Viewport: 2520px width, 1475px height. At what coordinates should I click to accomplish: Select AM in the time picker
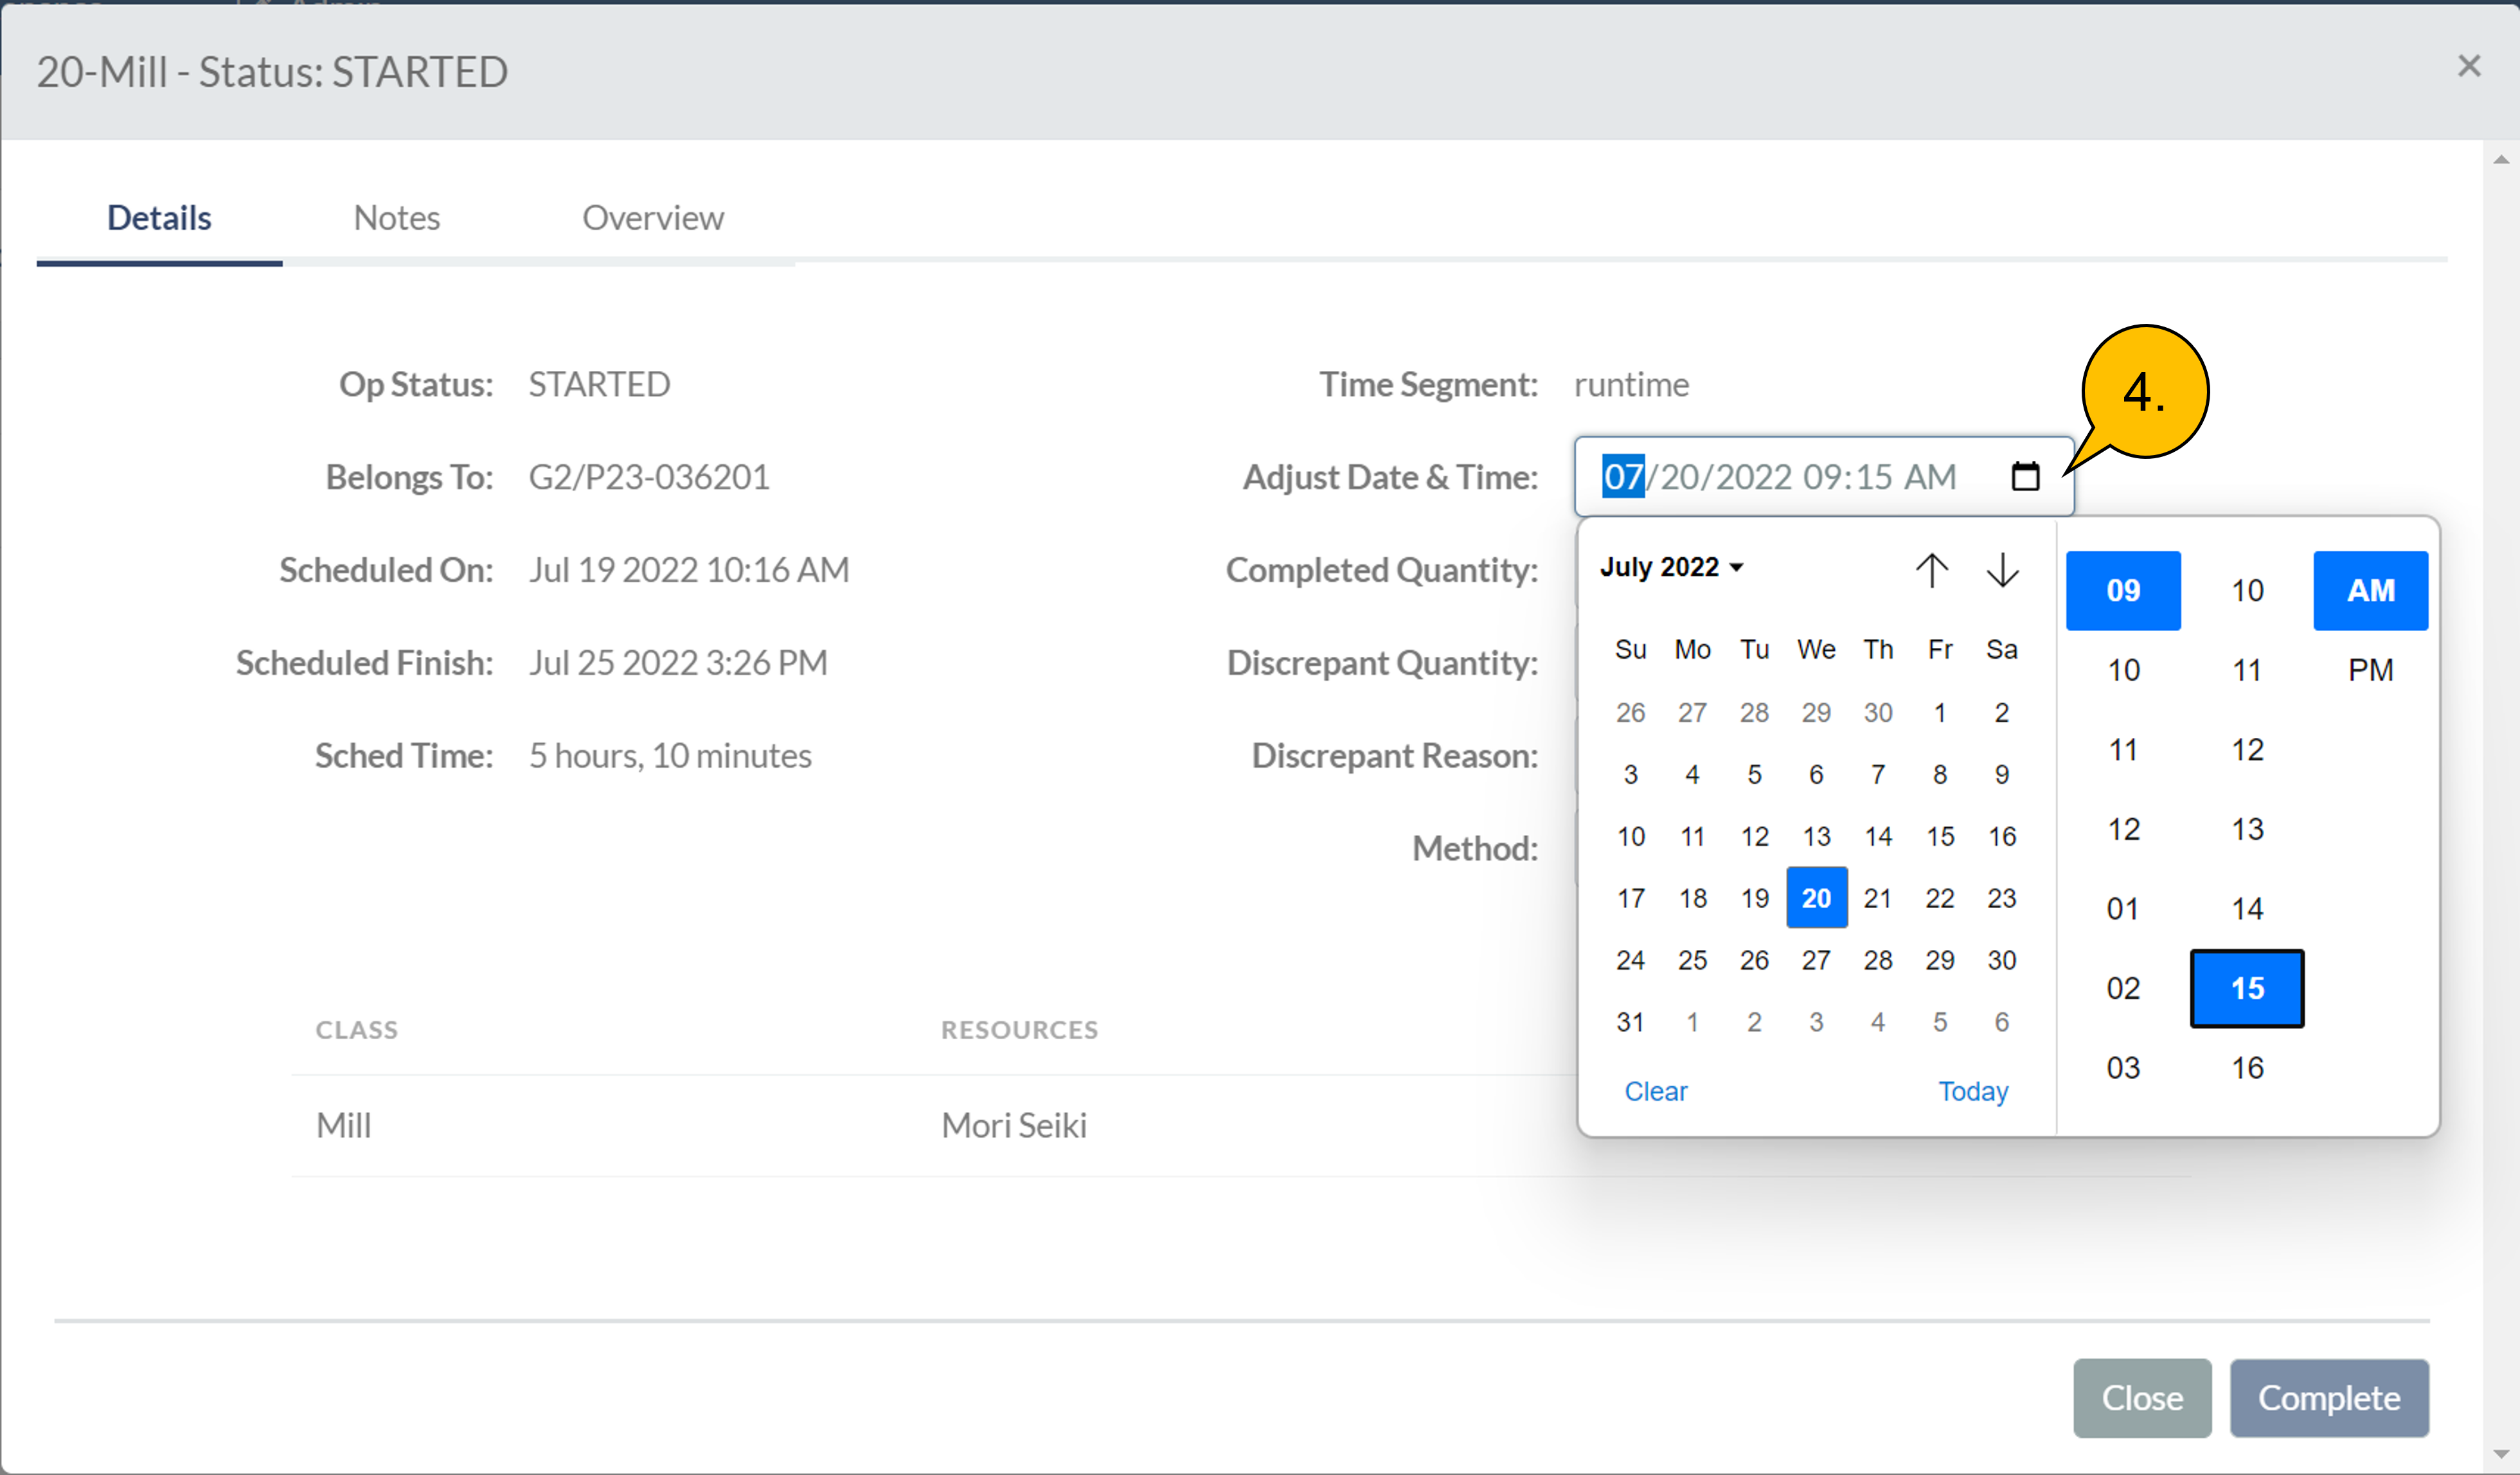tap(2370, 590)
